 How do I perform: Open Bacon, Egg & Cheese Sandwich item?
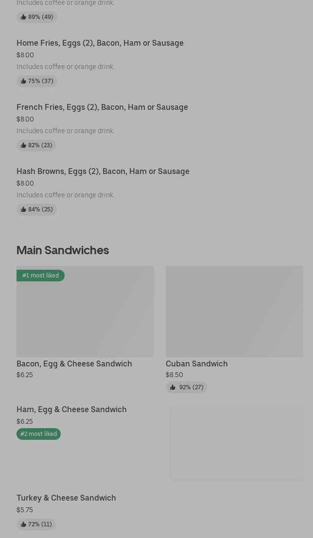pyautogui.click(x=74, y=364)
